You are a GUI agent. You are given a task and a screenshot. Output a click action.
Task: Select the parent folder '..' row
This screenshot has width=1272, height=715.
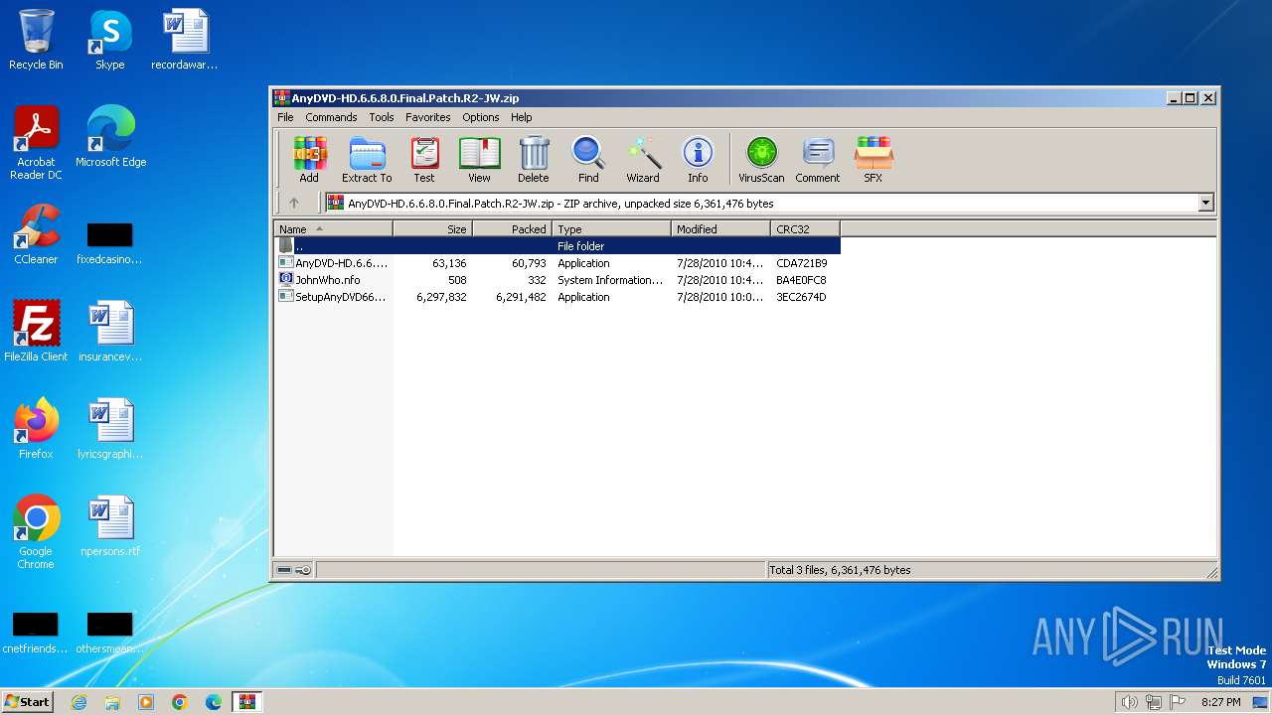(x=557, y=246)
